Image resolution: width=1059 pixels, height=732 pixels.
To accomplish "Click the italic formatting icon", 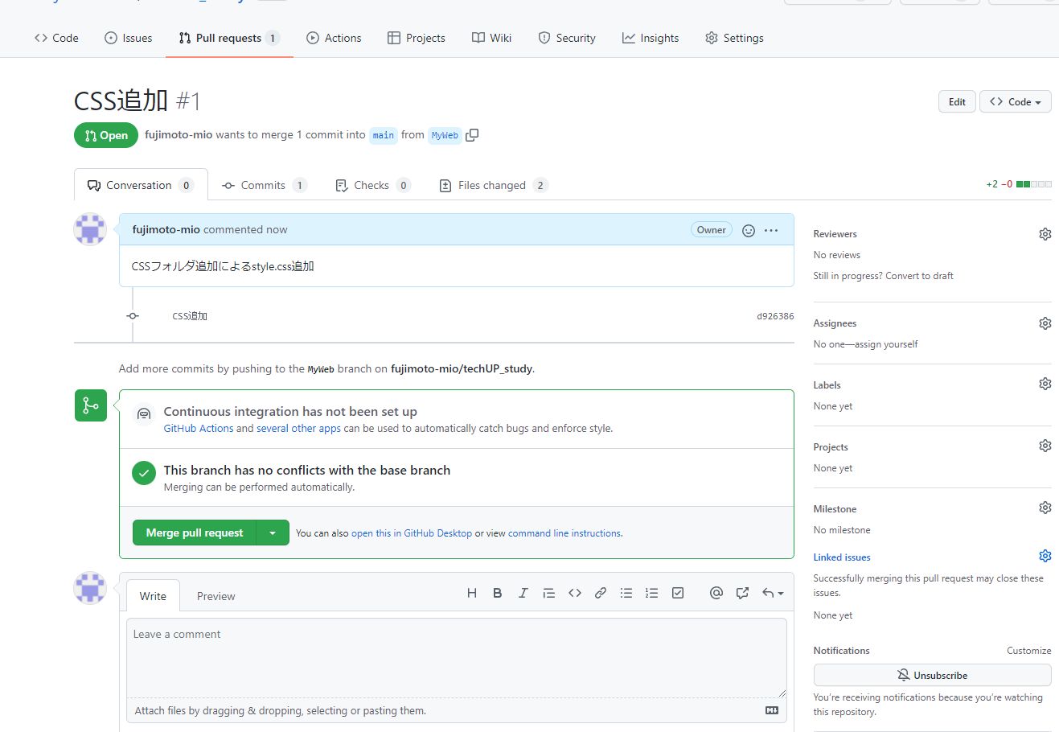I will point(523,593).
